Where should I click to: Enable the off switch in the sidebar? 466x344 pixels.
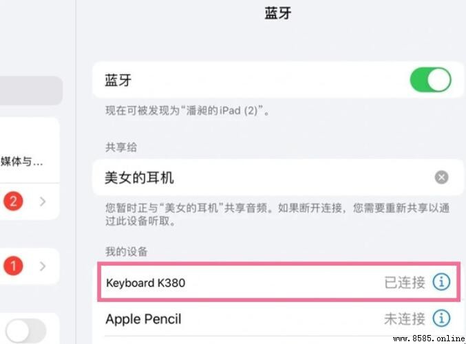coord(26,331)
